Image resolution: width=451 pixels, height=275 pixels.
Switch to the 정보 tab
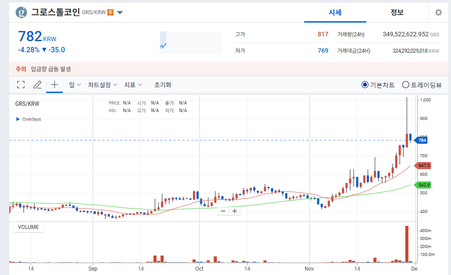click(x=397, y=12)
